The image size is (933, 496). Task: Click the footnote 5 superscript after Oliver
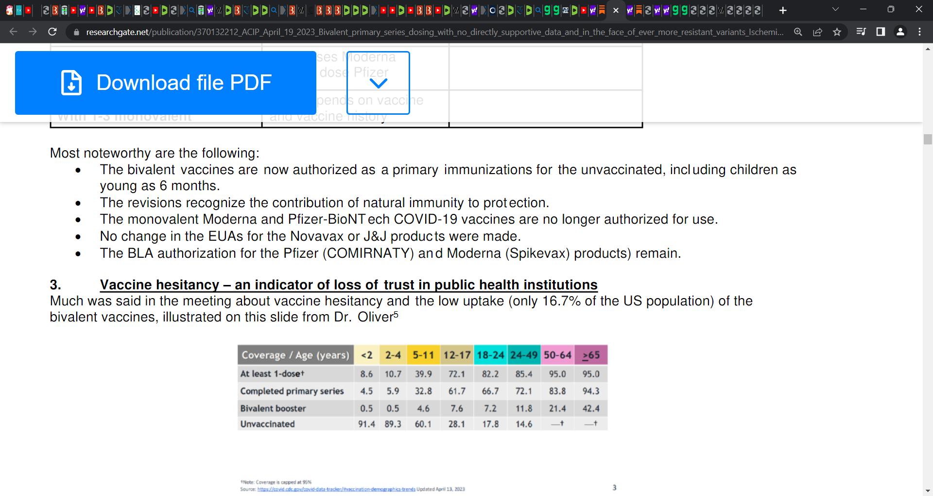[396, 314]
